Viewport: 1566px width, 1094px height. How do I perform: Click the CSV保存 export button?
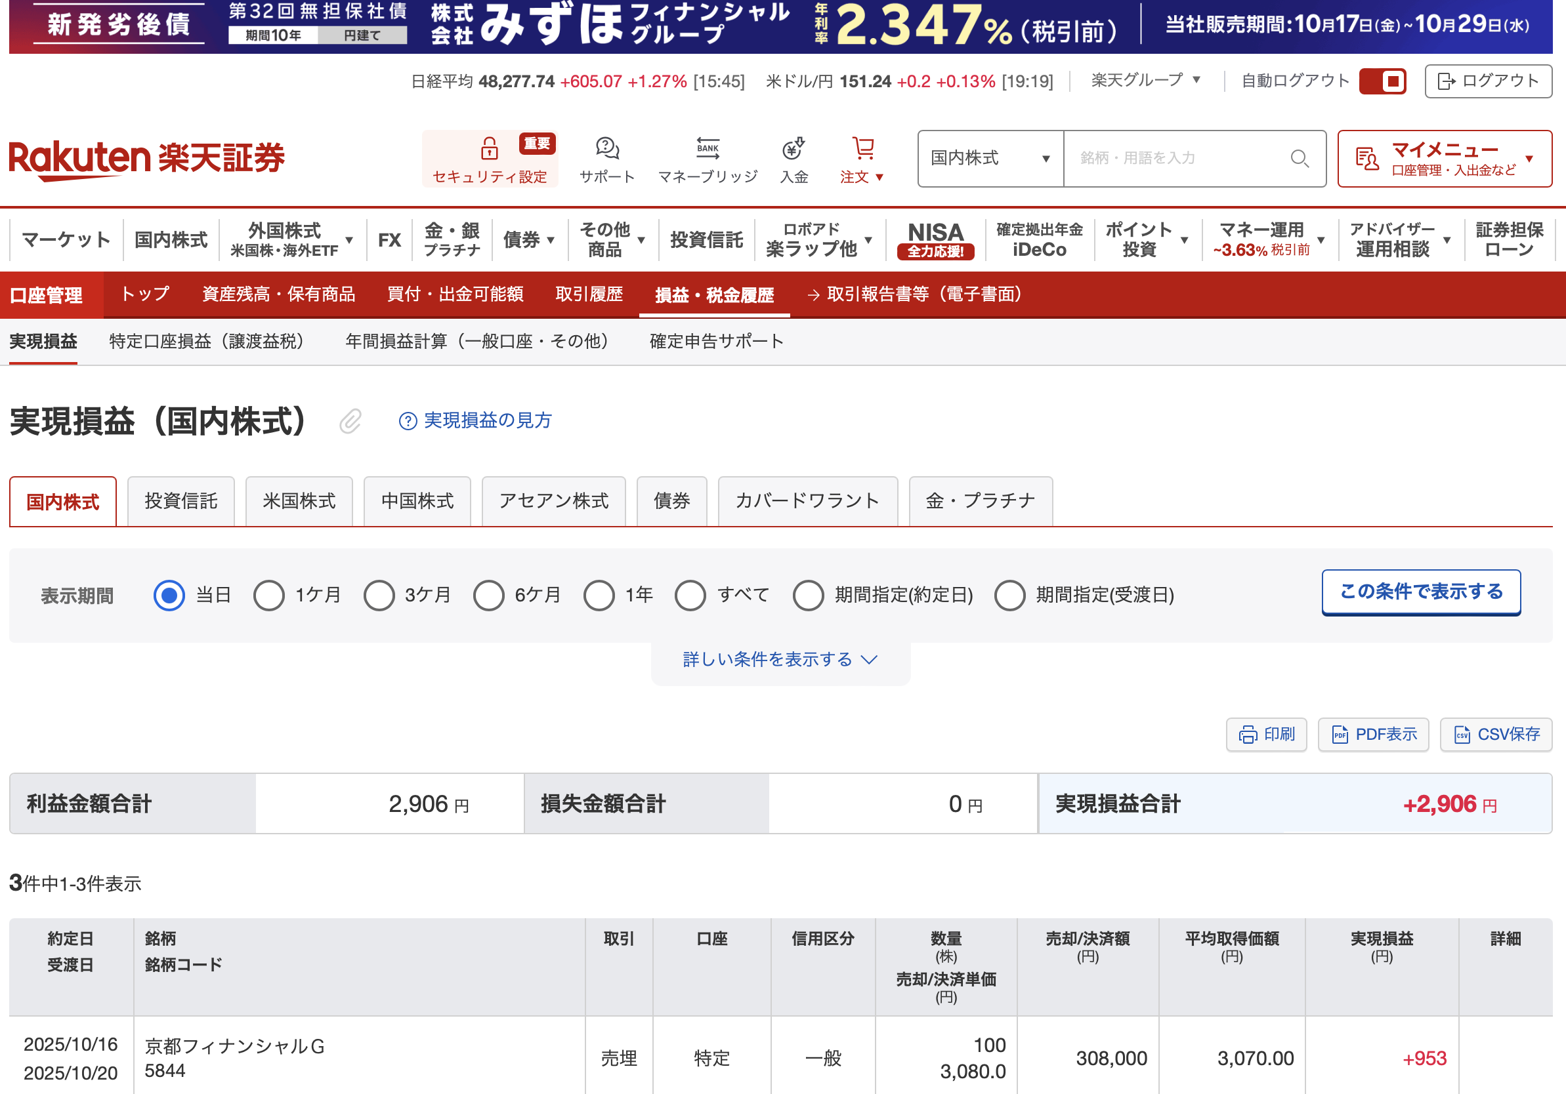pyautogui.click(x=1496, y=734)
